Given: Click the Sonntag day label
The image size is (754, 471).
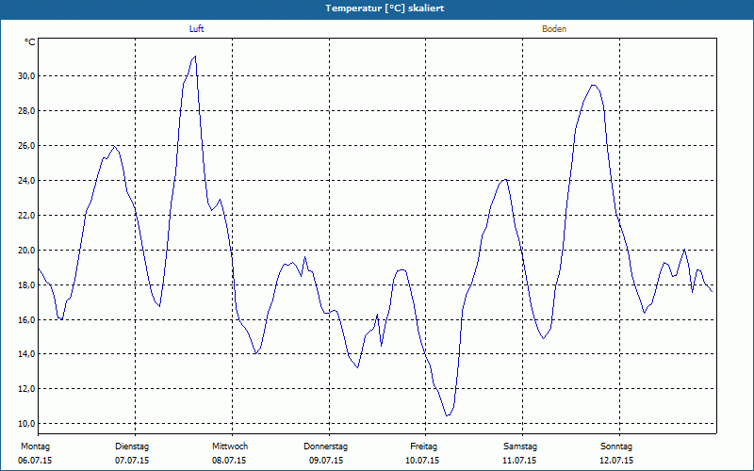Looking at the screenshot, I should tap(616, 447).
